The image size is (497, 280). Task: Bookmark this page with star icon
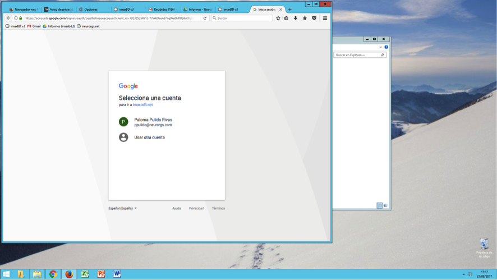pos(278,18)
